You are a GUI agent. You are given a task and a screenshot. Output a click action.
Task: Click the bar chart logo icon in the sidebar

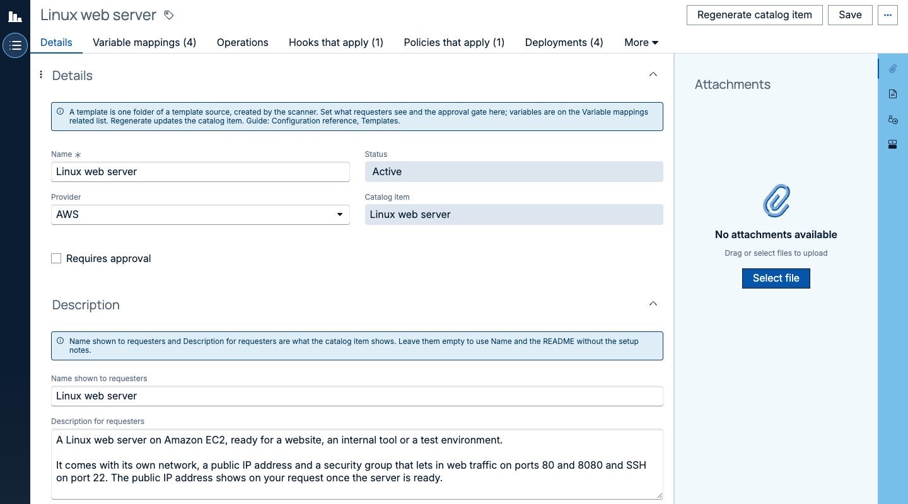click(15, 16)
